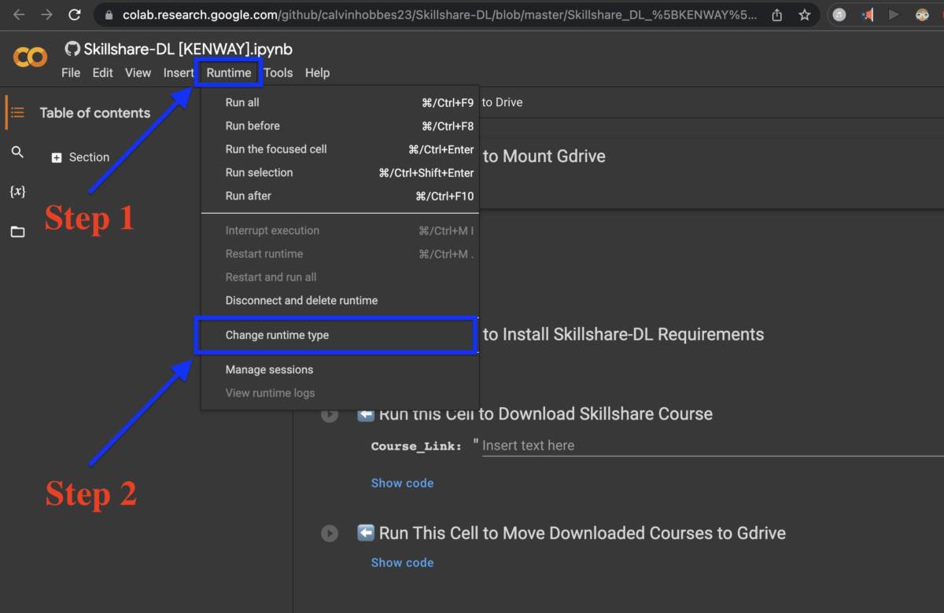Expand the Section item in table of contents
This screenshot has height=613, width=944.
(x=56, y=157)
